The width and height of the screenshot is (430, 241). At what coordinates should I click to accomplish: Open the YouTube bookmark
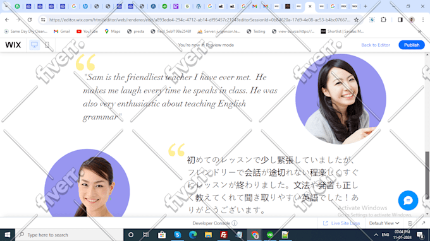[87, 32]
